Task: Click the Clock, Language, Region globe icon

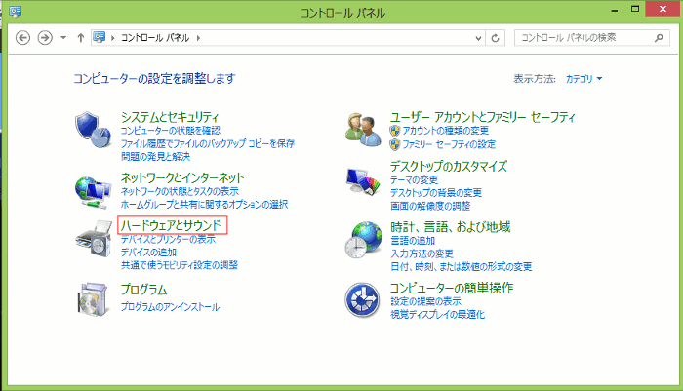Action: (363, 240)
